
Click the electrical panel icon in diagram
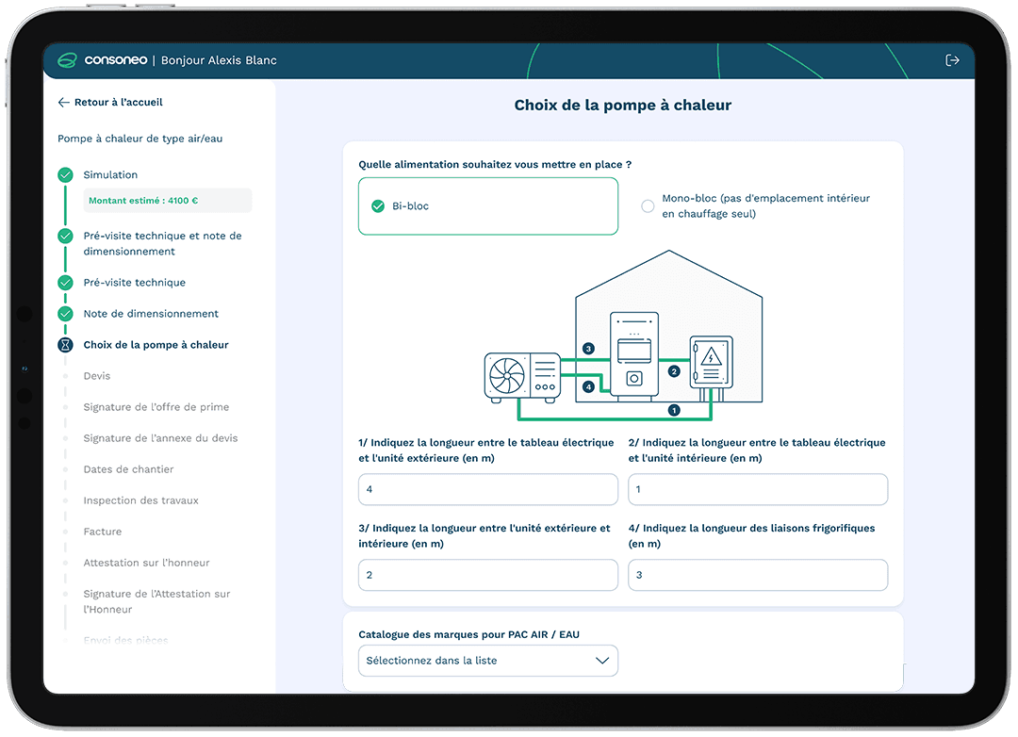click(712, 362)
